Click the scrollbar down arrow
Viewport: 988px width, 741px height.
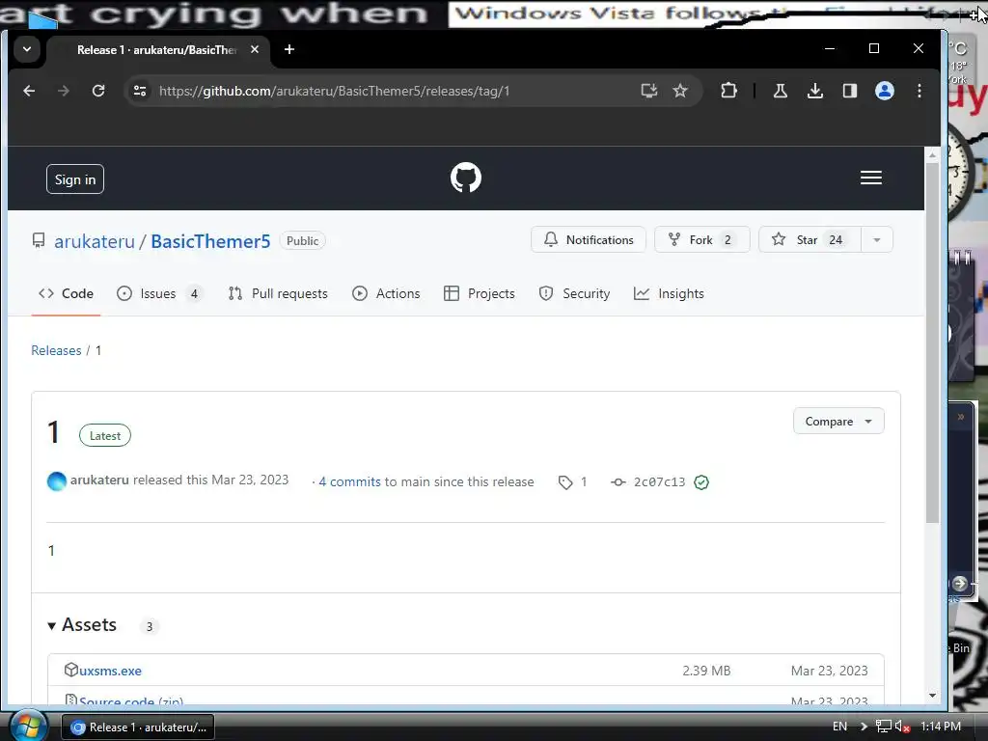pyautogui.click(x=932, y=696)
